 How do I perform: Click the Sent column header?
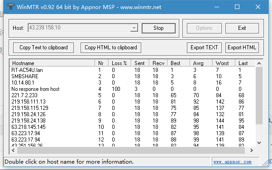(x=140, y=63)
